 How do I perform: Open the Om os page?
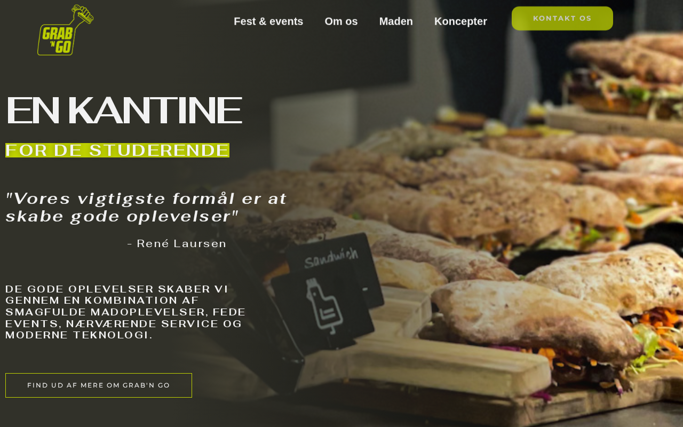point(341,21)
